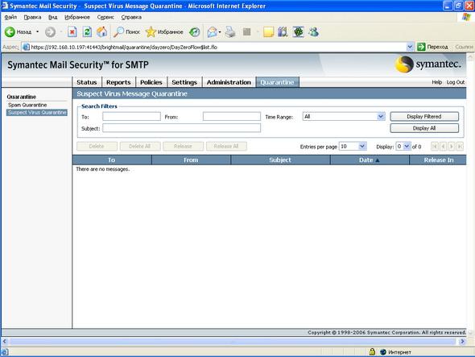Focus the From filter field
The image size is (475, 357).
click(232, 117)
